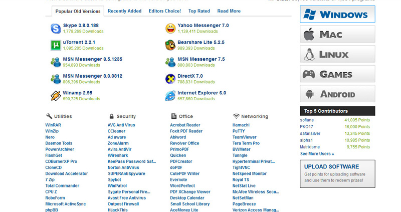Open Skype 3.8.0.188 link
401x212 pixels.
[81, 26]
